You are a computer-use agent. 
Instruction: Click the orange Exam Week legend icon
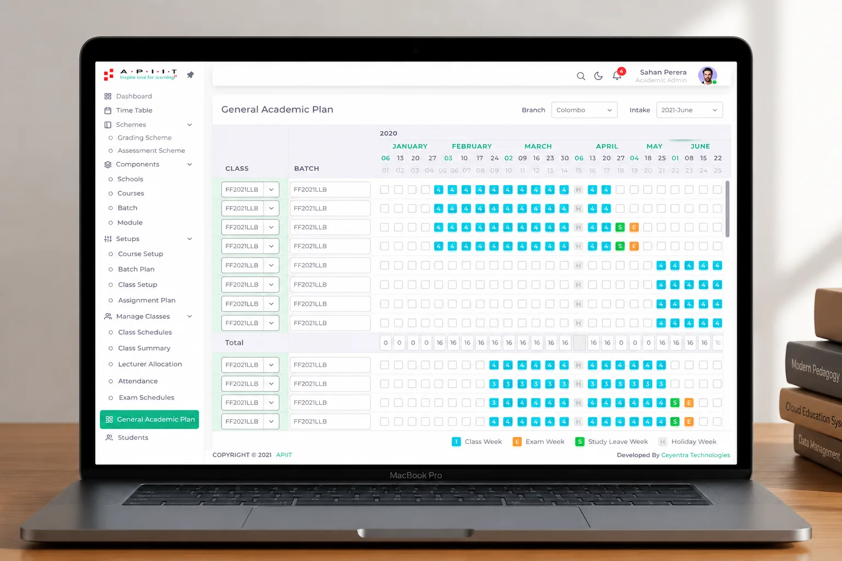(x=517, y=442)
